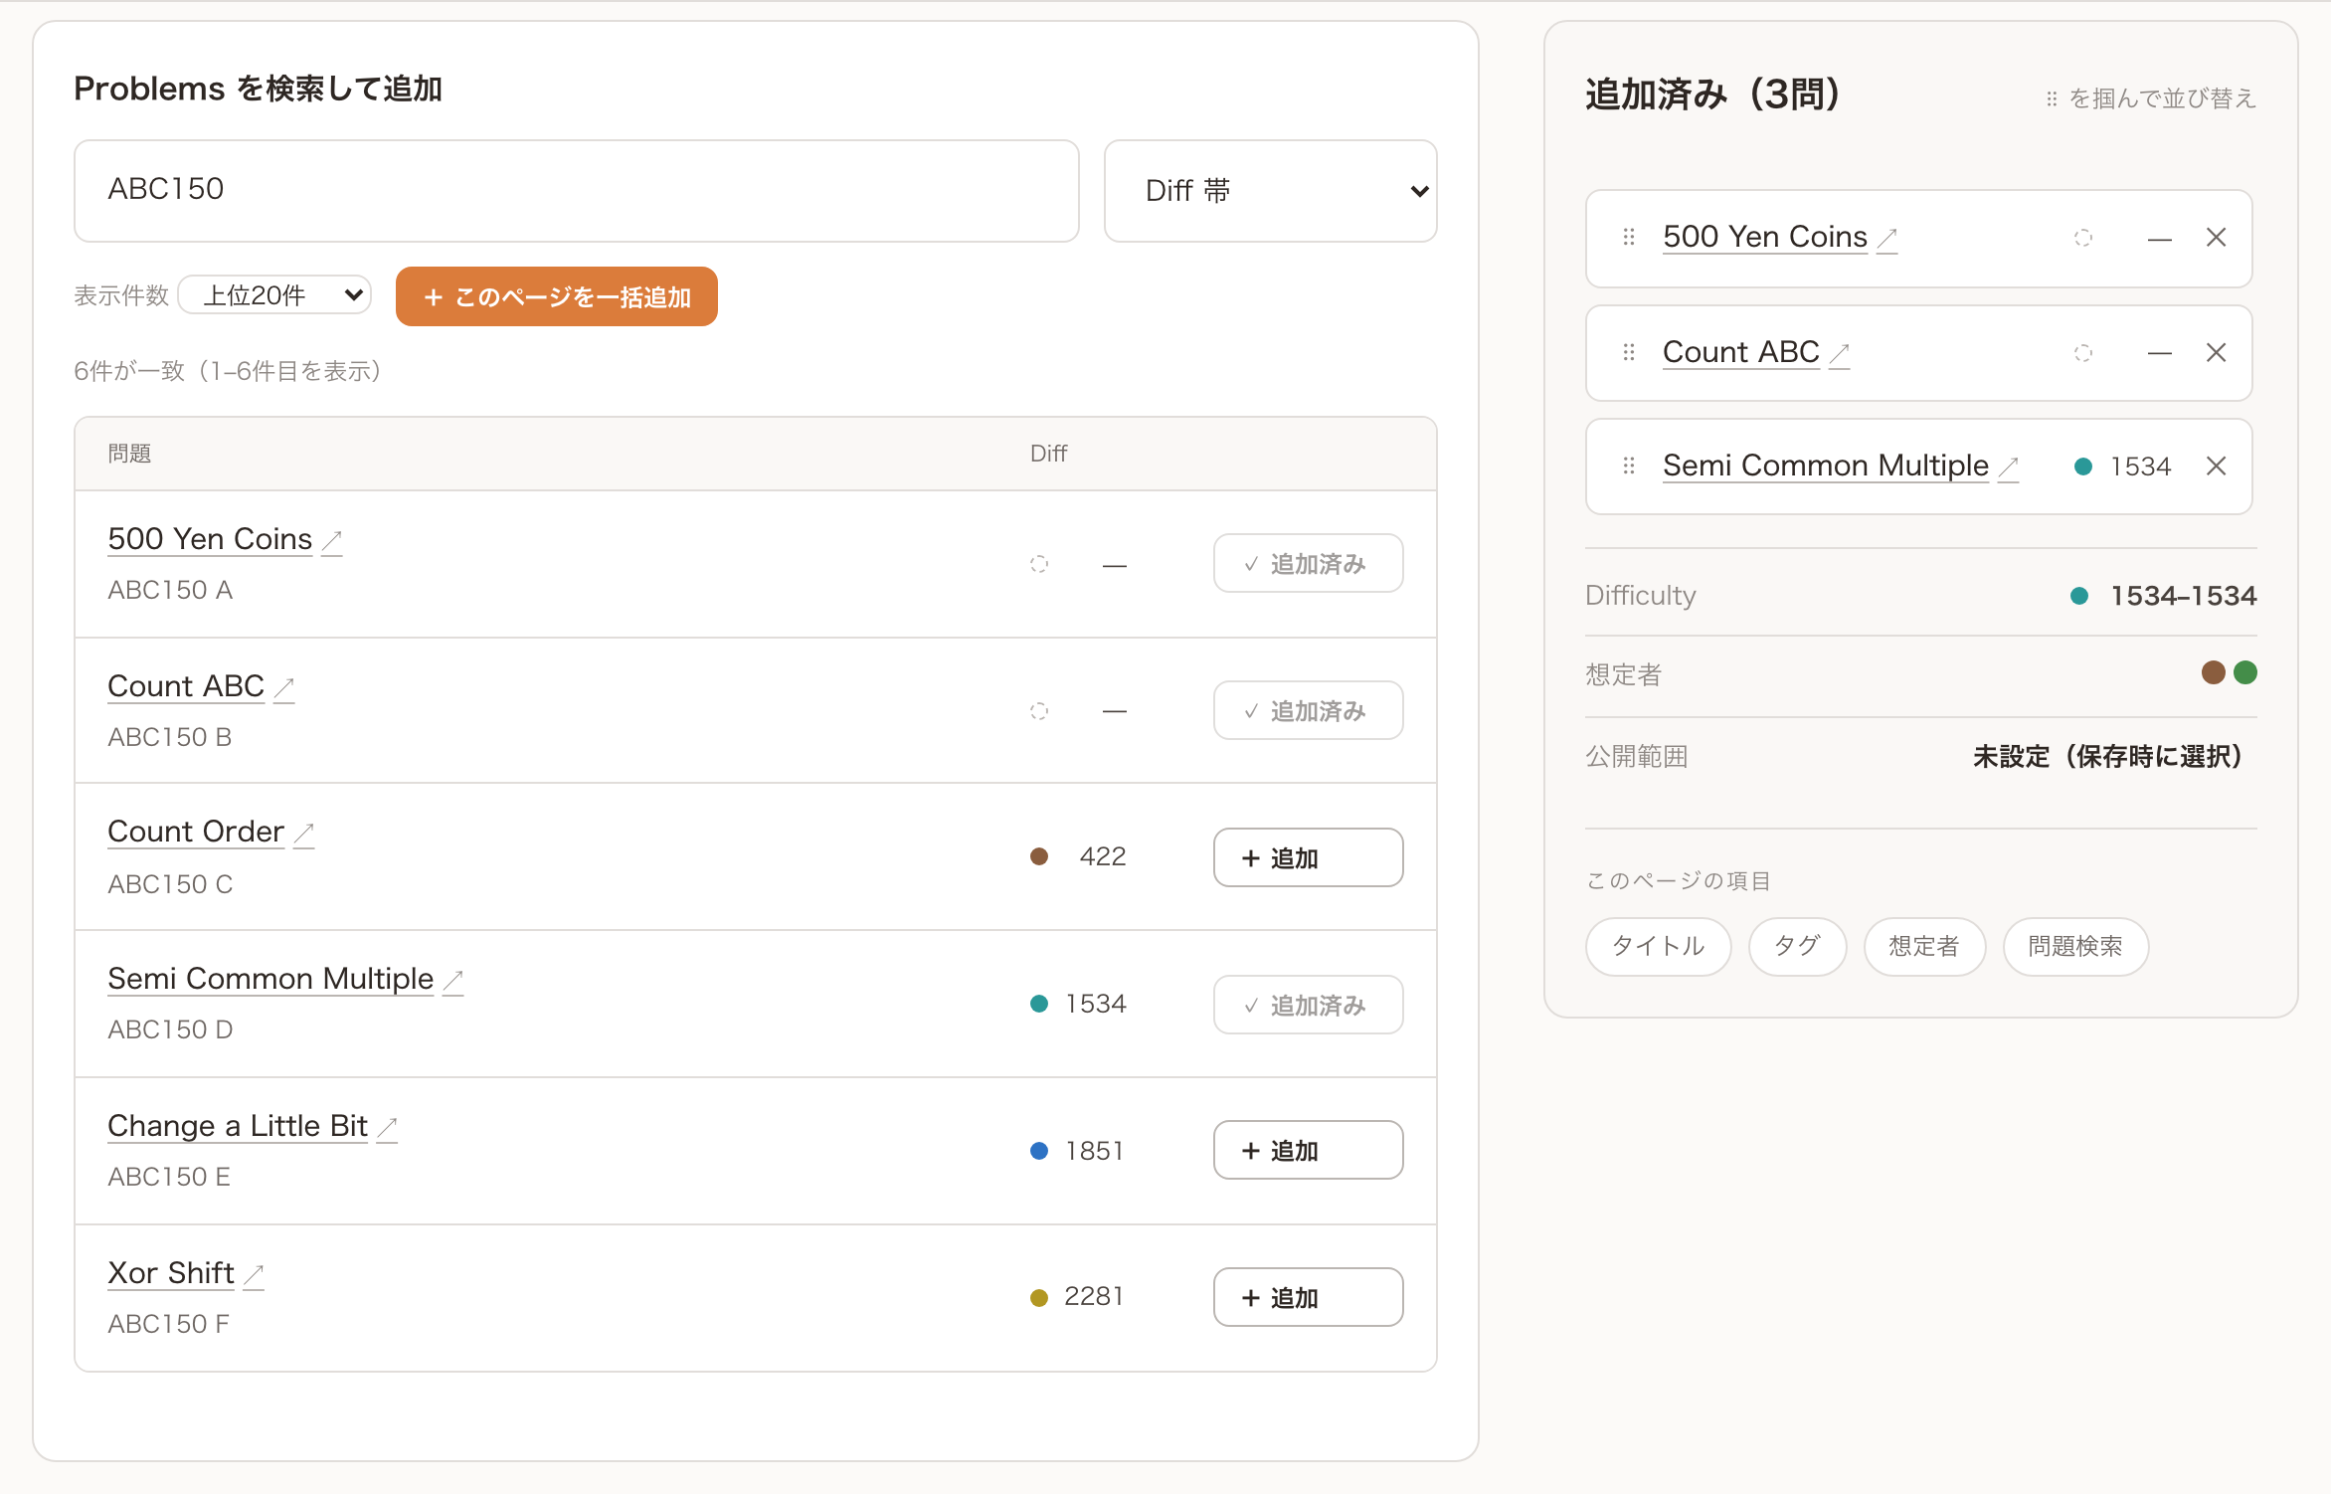This screenshot has height=1494, width=2331.
Task: Click 追加済み button for Count ABC
Action: click(1308, 711)
